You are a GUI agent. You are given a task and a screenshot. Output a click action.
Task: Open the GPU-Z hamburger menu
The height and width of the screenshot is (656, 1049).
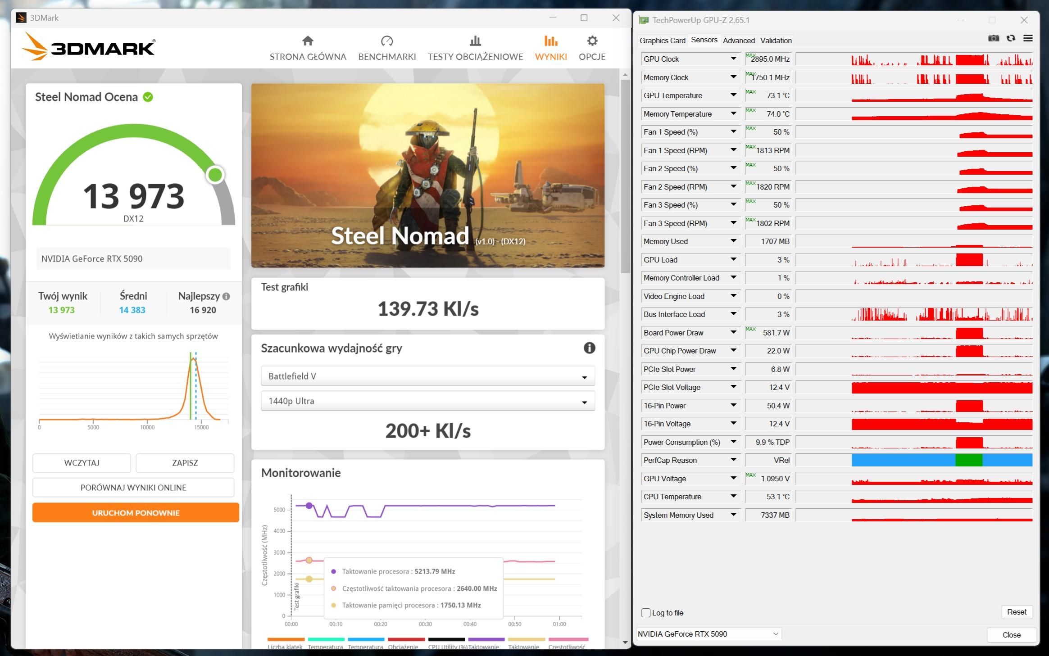[1028, 38]
